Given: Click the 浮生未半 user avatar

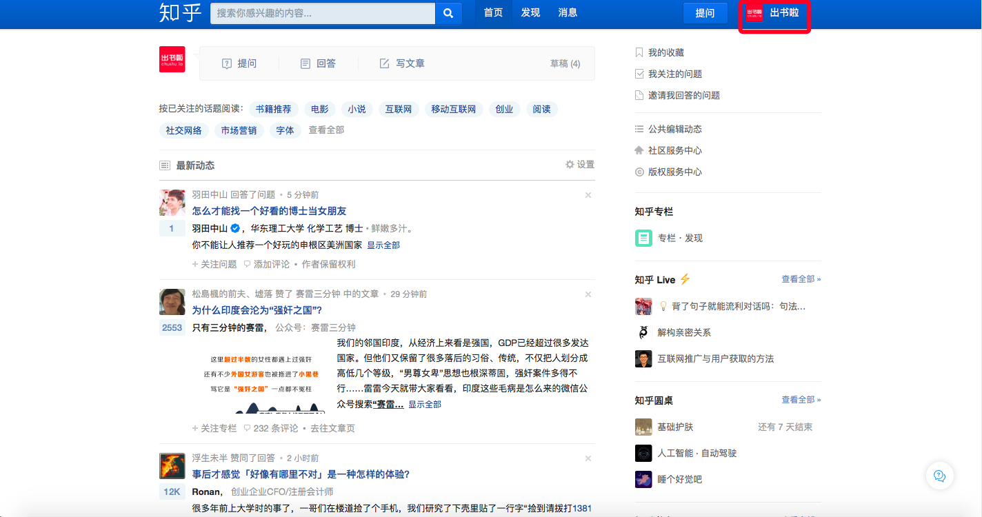Looking at the screenshot, I should click(172, 466).
